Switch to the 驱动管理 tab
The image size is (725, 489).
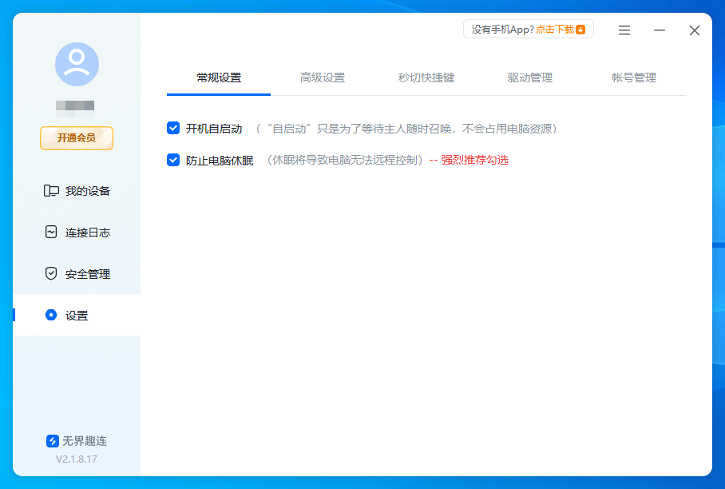[529, 78]
